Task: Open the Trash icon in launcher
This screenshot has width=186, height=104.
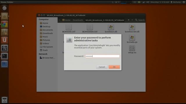Action: (5, 100)
